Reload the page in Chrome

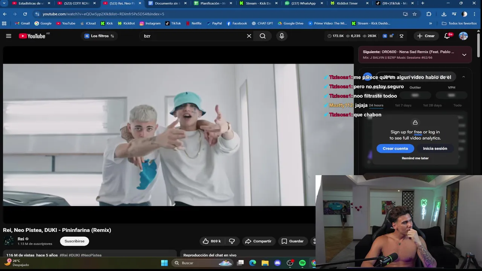coord(25,14)
